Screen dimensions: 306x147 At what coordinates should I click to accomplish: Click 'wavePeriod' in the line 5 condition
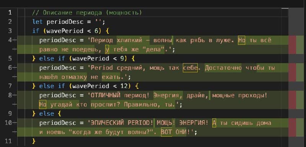click(x=91, y=59)
